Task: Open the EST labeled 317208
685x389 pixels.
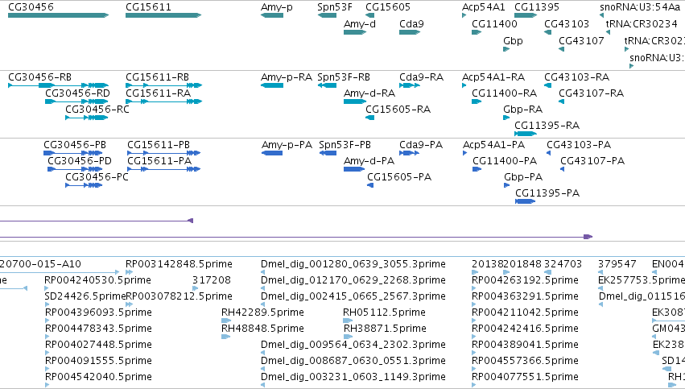Action: point(196,288)
